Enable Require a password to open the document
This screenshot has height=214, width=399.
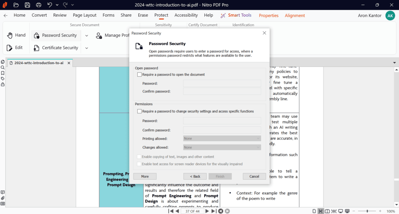(139, 75)
